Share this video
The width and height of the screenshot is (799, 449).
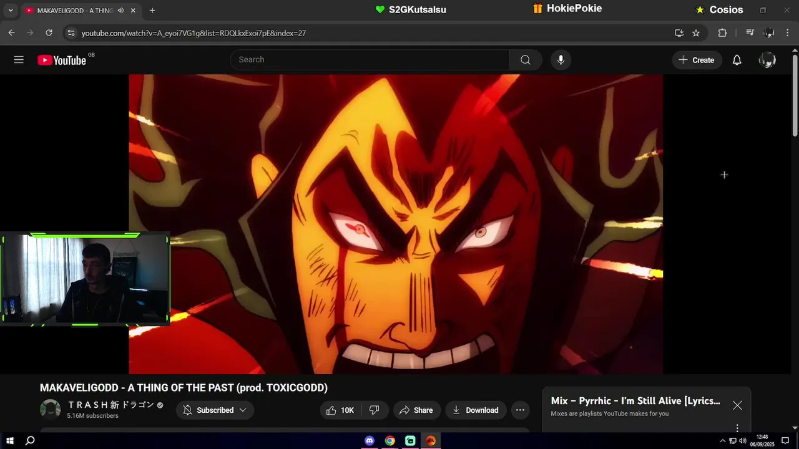pos(416,410)
